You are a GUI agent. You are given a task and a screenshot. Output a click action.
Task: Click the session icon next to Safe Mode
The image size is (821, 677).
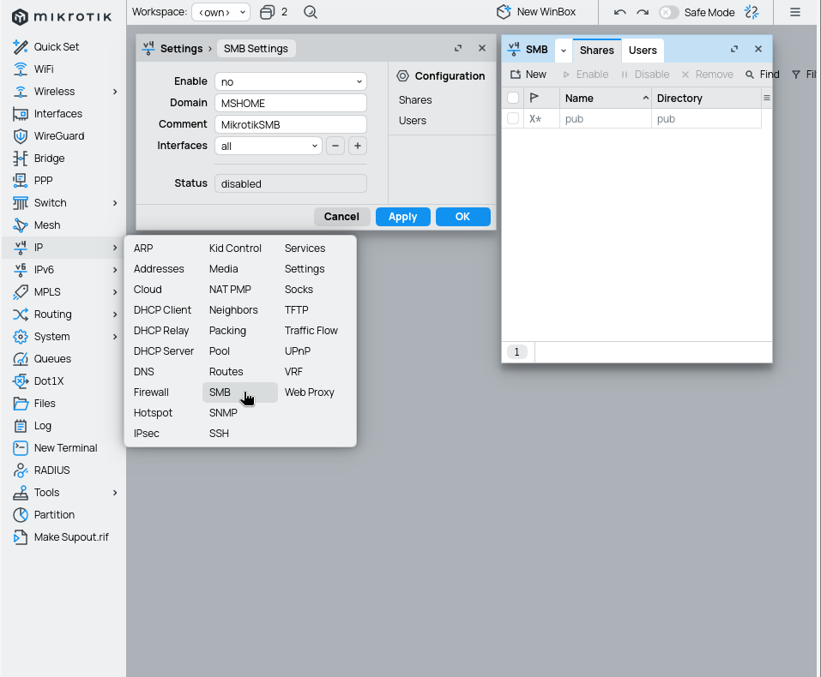(752, 12)
